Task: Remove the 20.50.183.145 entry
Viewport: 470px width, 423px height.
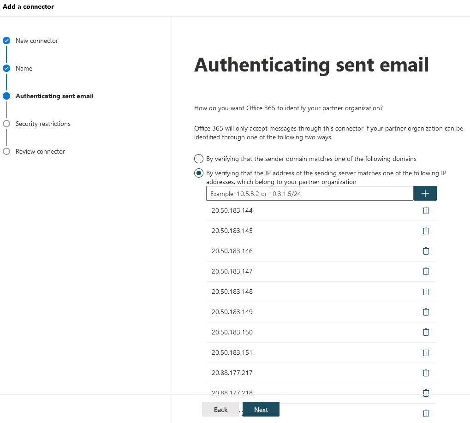Action: pos(426,231)
